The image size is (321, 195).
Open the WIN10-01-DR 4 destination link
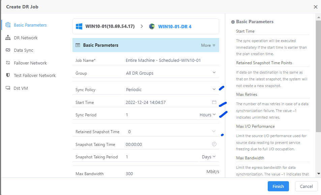point(175,27)
